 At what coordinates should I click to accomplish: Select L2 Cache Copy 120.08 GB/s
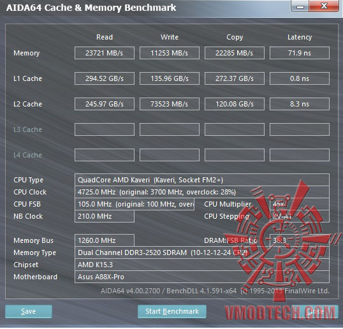click(x=234, y=104)
